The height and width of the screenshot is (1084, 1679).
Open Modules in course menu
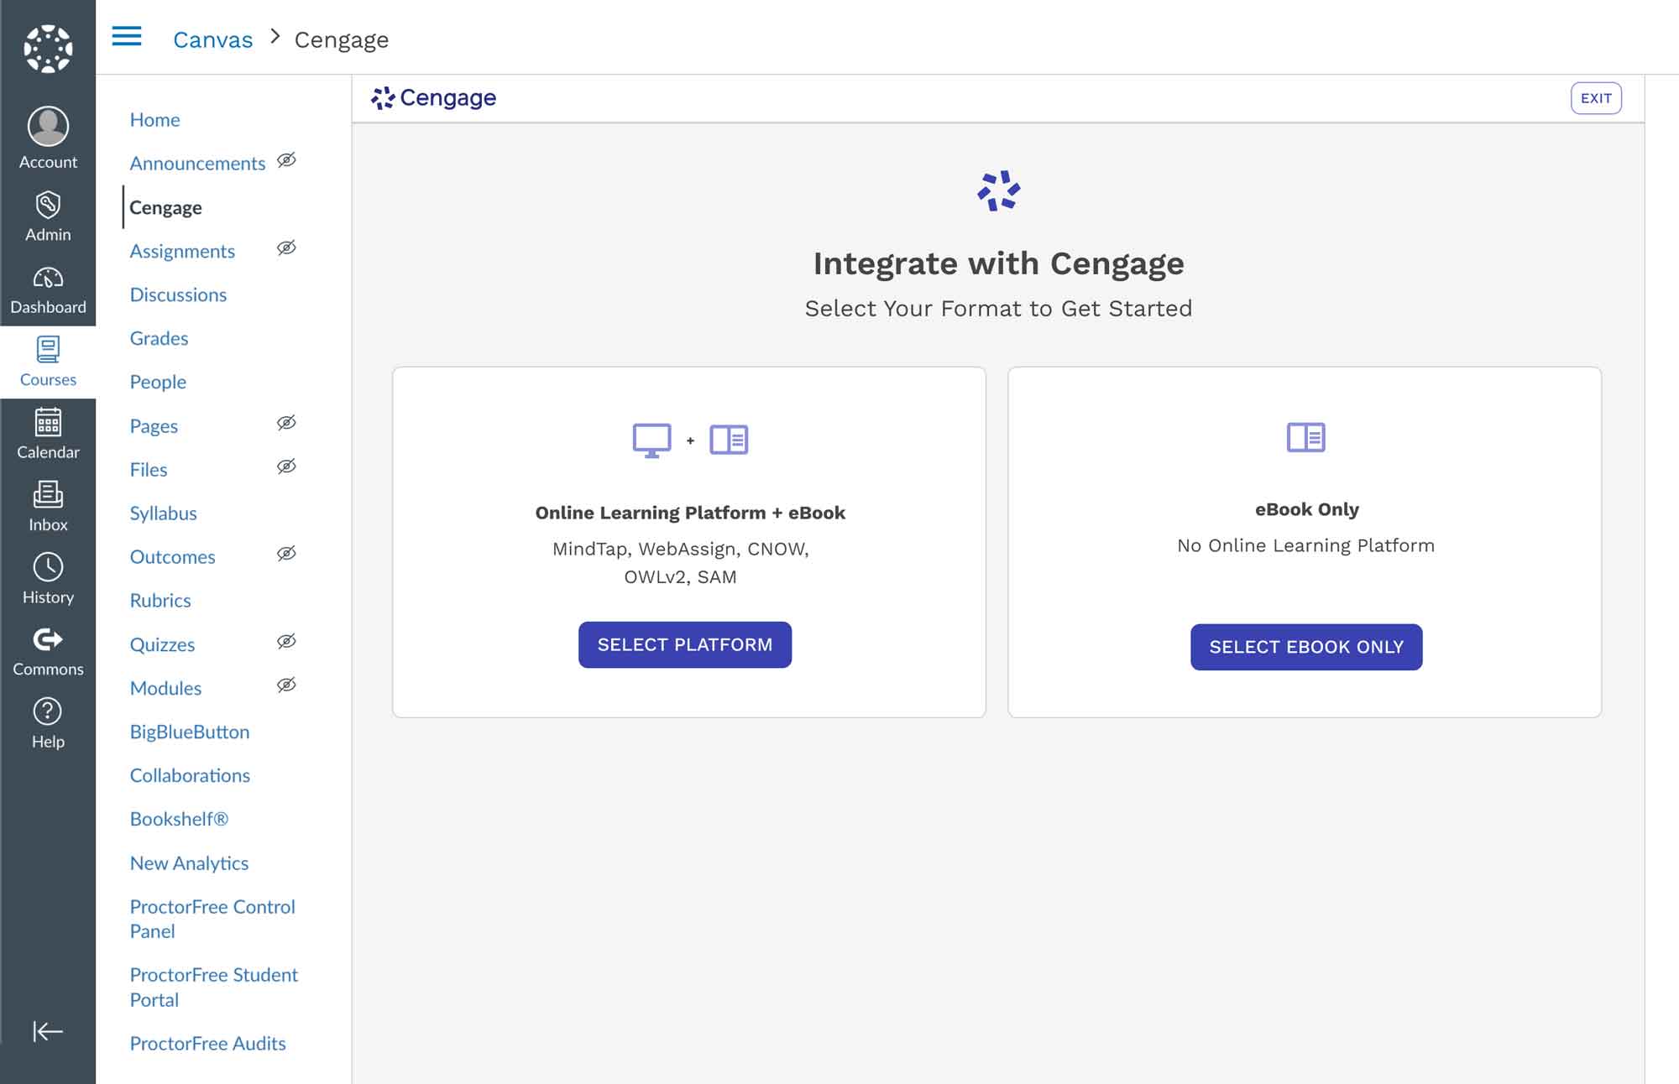click(x=165, y=689)
